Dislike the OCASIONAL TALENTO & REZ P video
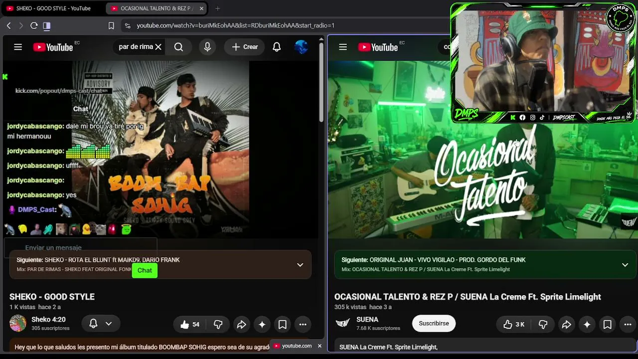Image resolution: width=638 pixels, height=359 pixels. coord(543,325)
